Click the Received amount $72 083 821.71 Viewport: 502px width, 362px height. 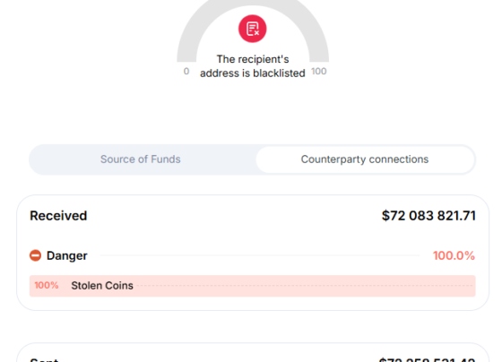tap(428, 215)
